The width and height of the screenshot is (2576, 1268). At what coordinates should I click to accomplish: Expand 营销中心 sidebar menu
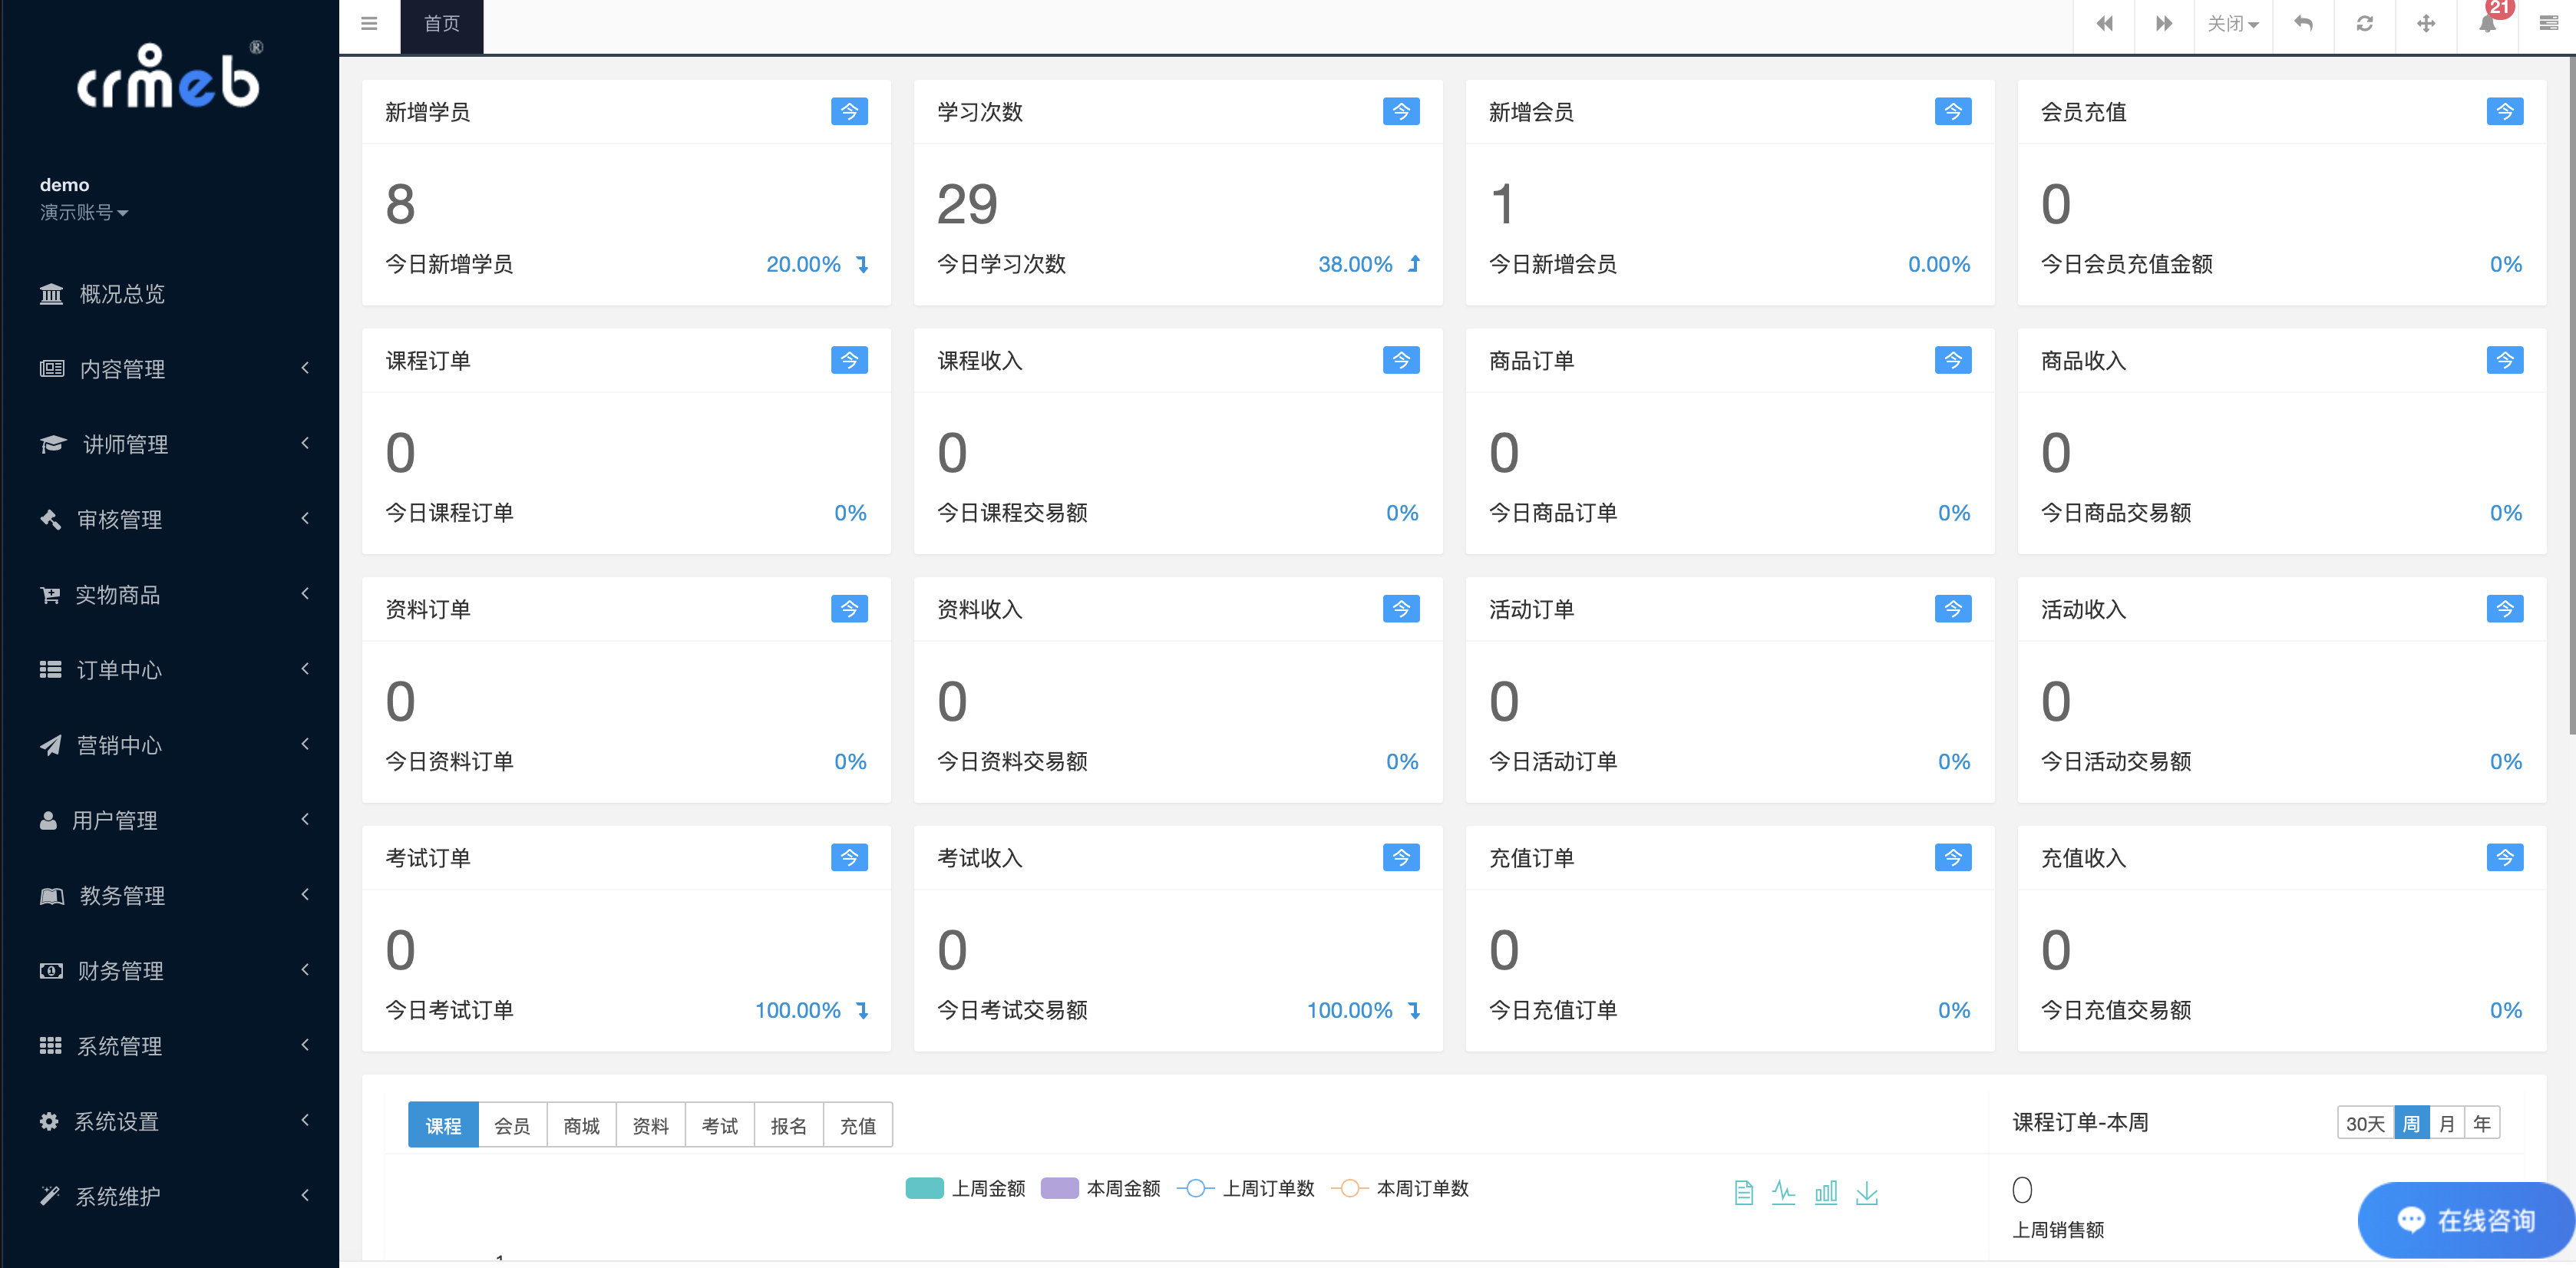(170, 745)
